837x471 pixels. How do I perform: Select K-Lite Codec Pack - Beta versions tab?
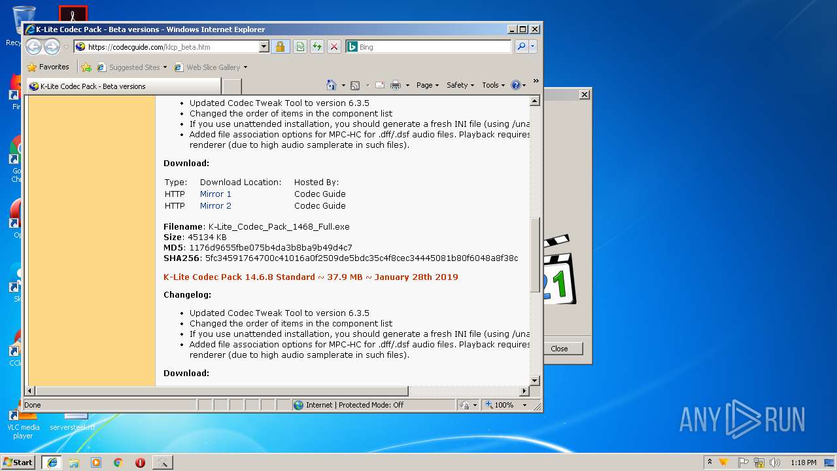click(x=123, y=86)
